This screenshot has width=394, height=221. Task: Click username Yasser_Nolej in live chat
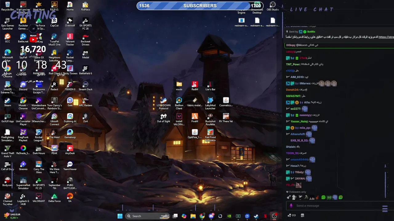(x=299, y=122)
